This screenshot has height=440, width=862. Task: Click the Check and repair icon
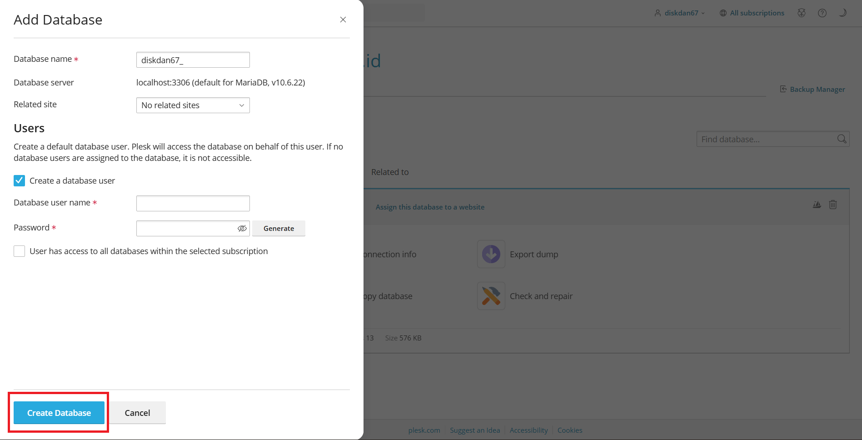tap(491, 296)
